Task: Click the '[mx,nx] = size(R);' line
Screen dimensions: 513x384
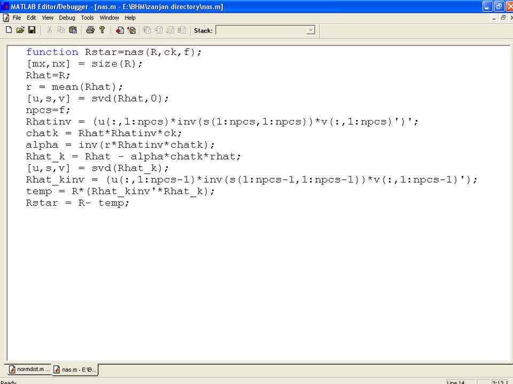Action: click(x=84, y=63)
